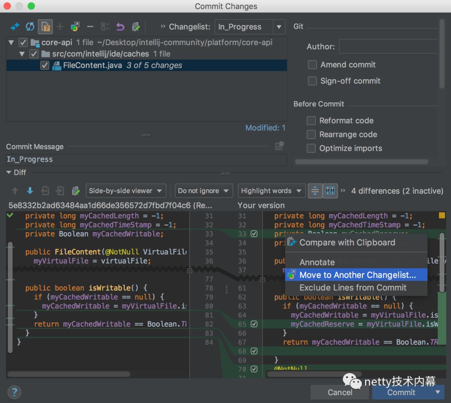Click the options panel horizontal scrollbar
The width and height of the screenshot is (451, 403).
(362, 162)
